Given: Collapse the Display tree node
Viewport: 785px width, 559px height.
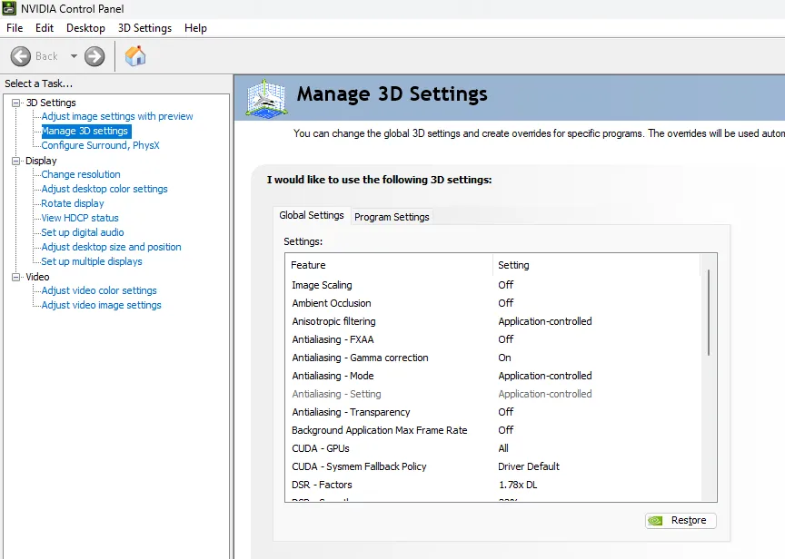Looking at the screenshot, I should pyautogui.click(x=16, y=161).
